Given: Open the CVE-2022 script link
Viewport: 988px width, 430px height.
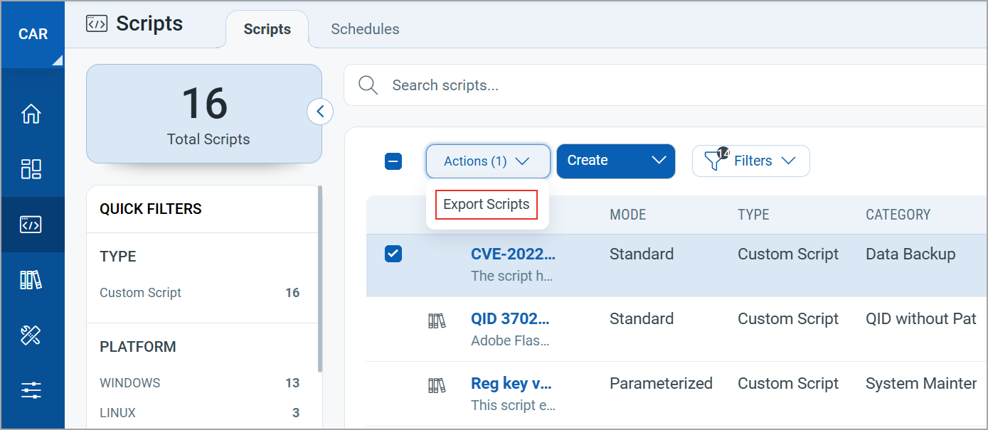Looking at the screenshot, I should (514, 254).
